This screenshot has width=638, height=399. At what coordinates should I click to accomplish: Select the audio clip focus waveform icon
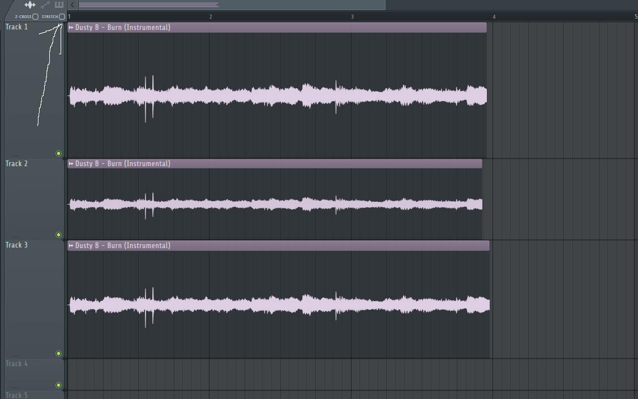[x=29, y=5]
